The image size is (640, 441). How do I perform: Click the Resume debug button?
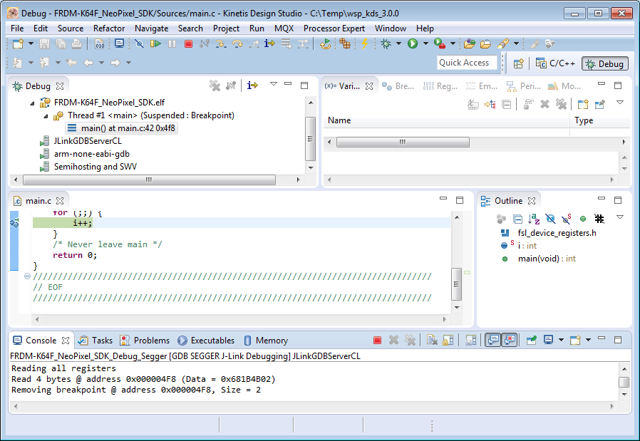pyautogui.click(x=155, y=44)
